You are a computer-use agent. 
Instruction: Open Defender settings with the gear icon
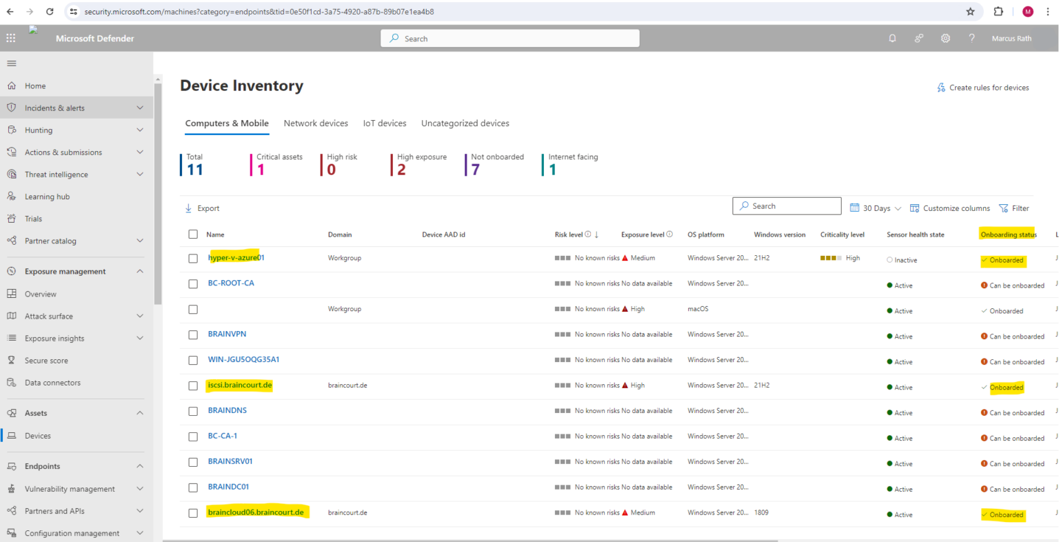pyautogui.click(x=945, y=38)
